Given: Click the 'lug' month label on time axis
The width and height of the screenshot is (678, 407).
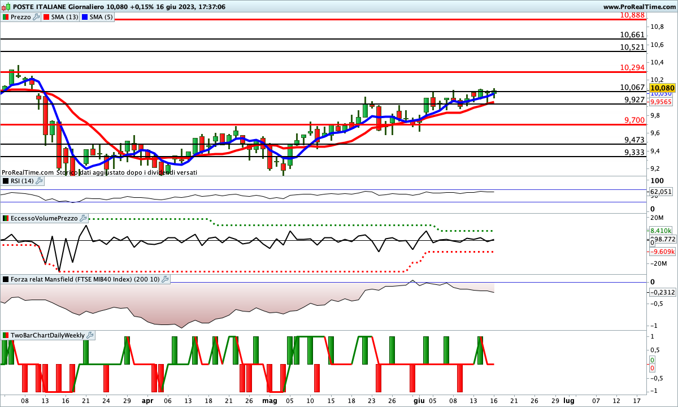Looking at the screenshot, I should click(x=569, y=400).
